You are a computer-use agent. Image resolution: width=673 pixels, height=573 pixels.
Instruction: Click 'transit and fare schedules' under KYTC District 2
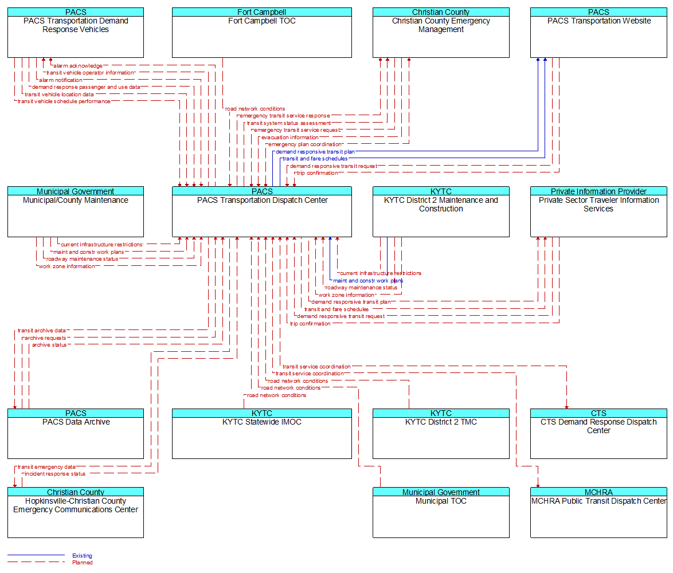point(336,309)
